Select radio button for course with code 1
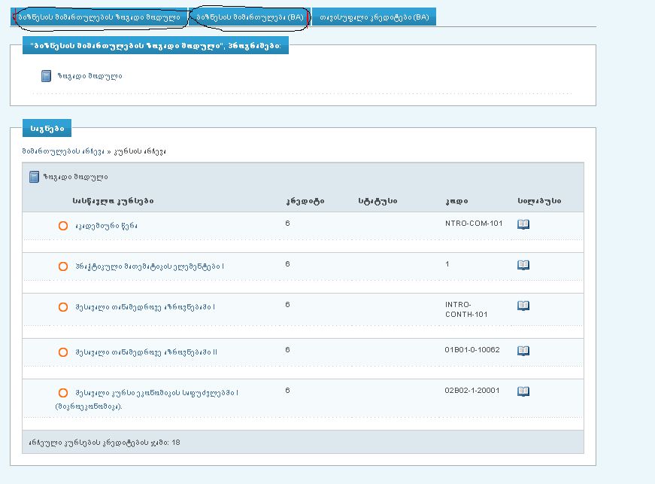This screenshot has height=484, width=655. click(x=63, y=266)
